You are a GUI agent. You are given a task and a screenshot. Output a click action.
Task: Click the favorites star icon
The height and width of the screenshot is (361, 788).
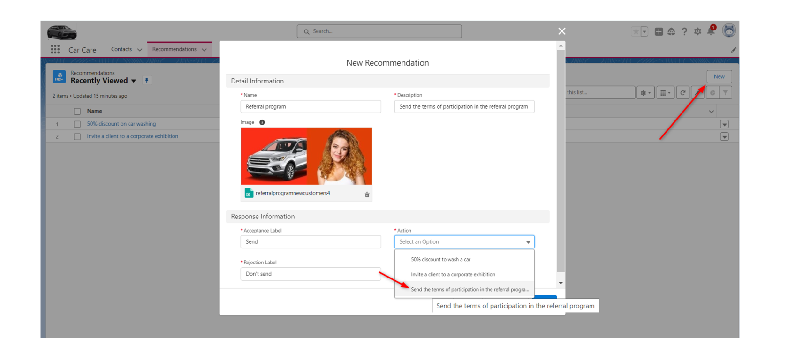click(636, 31)
